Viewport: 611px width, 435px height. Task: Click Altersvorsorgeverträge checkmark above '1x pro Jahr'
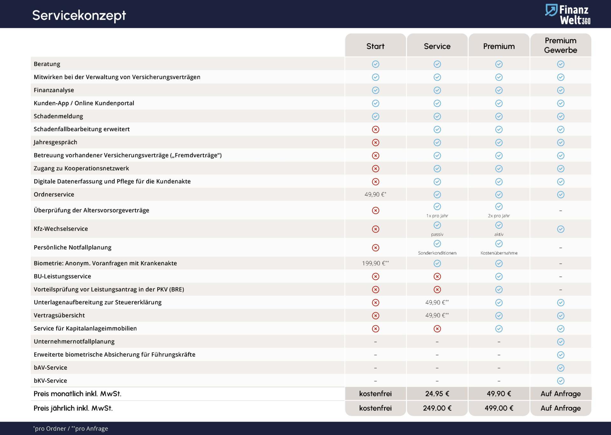pos(437,207)
